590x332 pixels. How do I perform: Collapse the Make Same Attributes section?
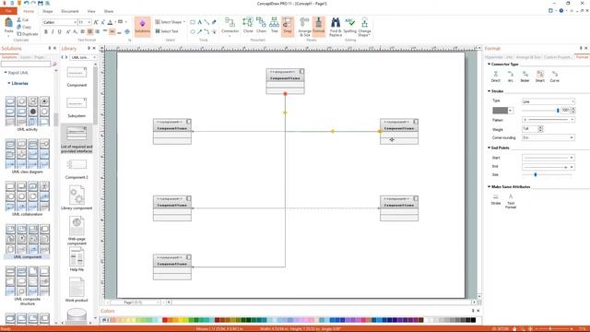click(x=490, y=186)
